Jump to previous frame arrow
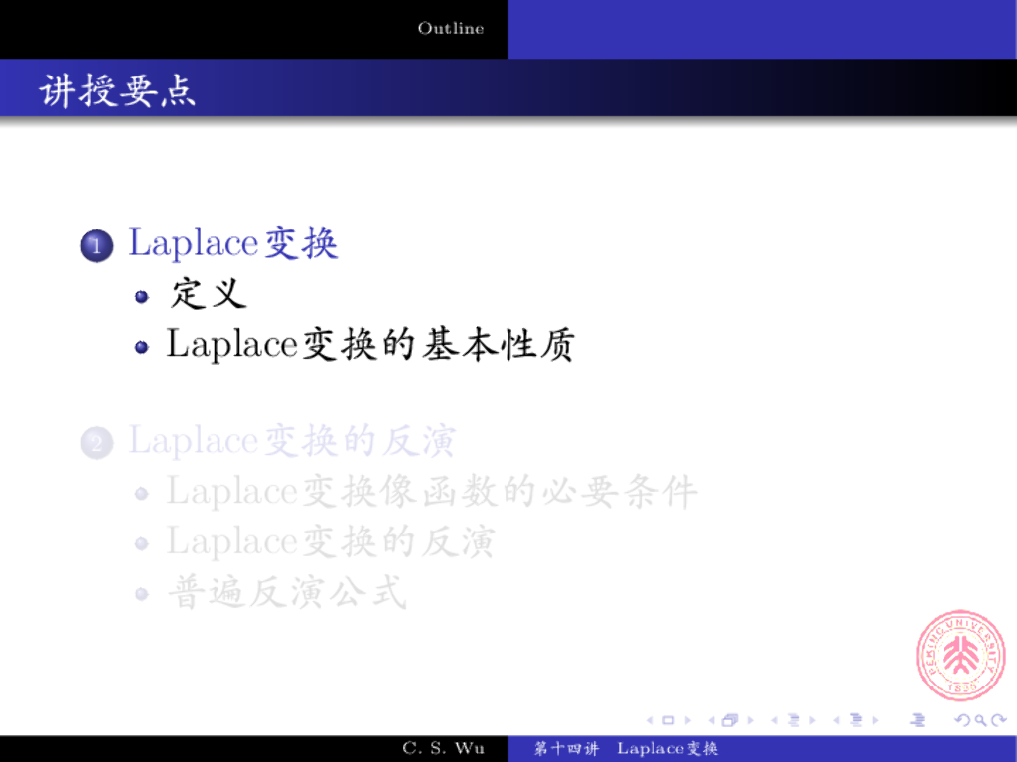Image resolution: width=1017 pixels, height=762 pixels. 711,720
